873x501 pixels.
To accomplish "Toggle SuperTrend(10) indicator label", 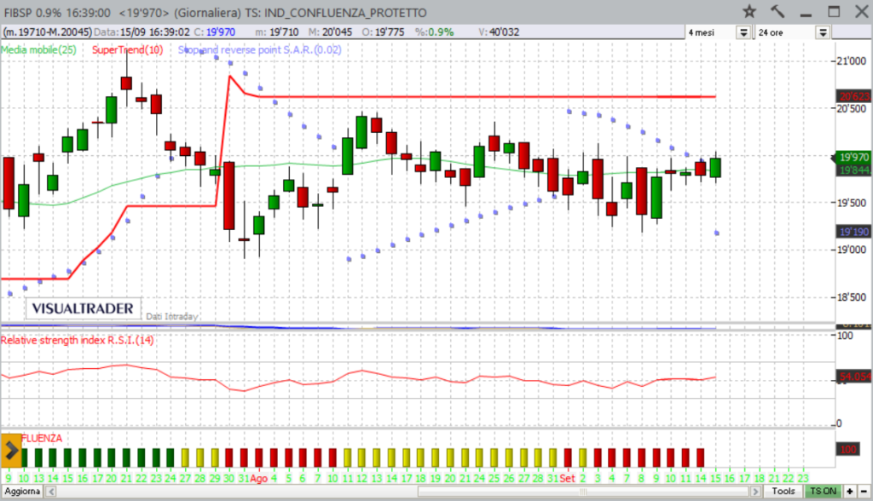I will pos(126,50).
